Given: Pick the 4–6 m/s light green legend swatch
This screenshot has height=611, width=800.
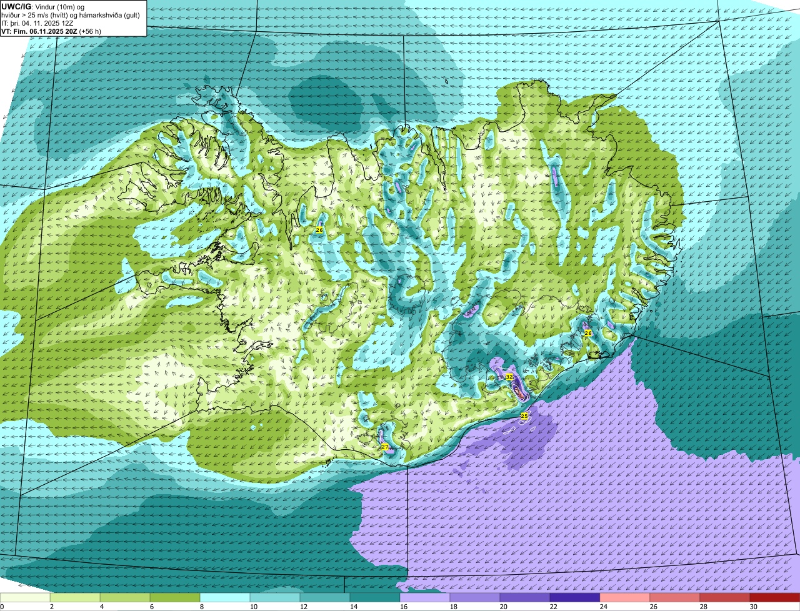Looking at the screenshot, I should (x=125, y=597).
